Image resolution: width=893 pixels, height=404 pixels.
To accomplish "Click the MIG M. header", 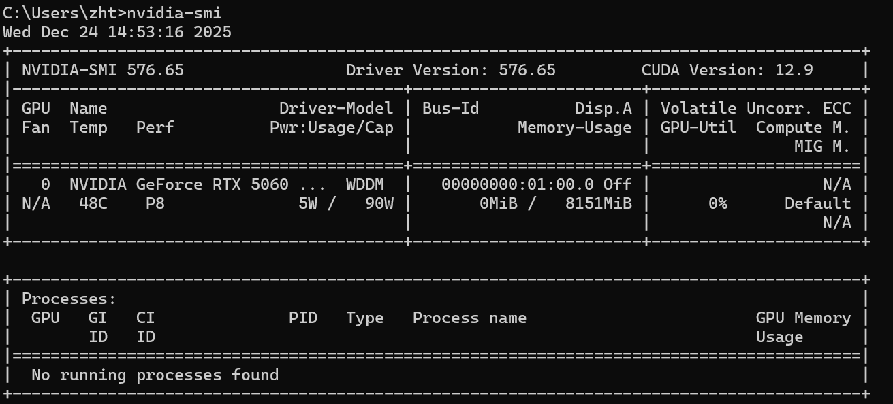I will coord(822,146).
